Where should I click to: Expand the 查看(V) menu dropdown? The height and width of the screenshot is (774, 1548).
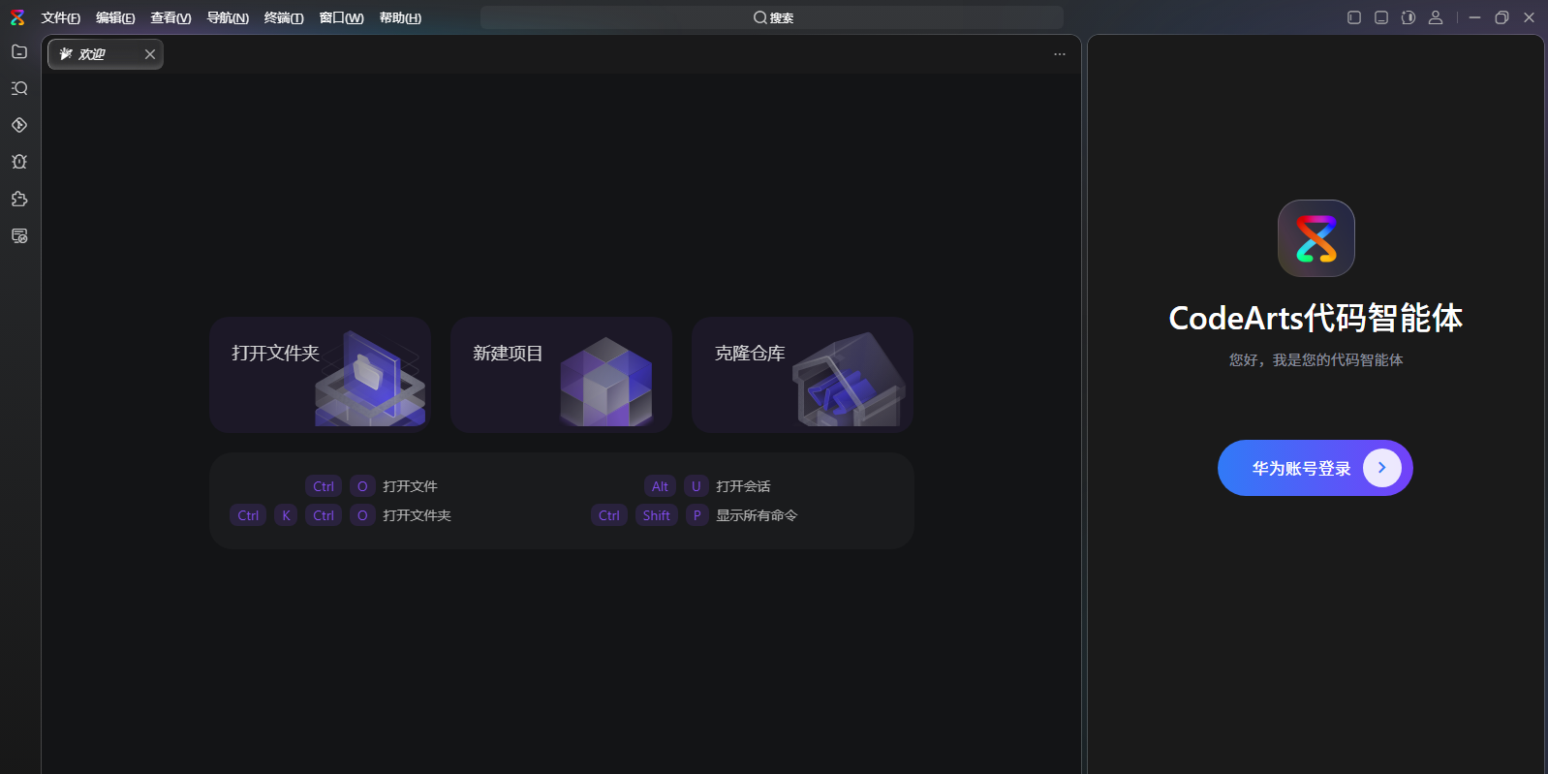click(x=170, y=17)
